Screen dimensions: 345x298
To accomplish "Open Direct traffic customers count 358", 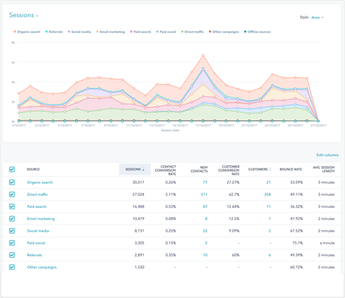I will click(x=268, y=194).
